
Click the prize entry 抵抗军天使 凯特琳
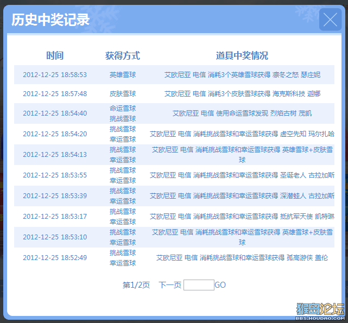[x=307, y=217]
